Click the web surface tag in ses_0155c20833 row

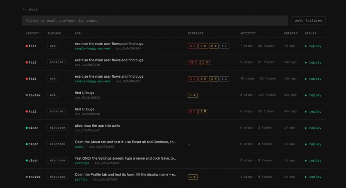click(x=53, y=95)
